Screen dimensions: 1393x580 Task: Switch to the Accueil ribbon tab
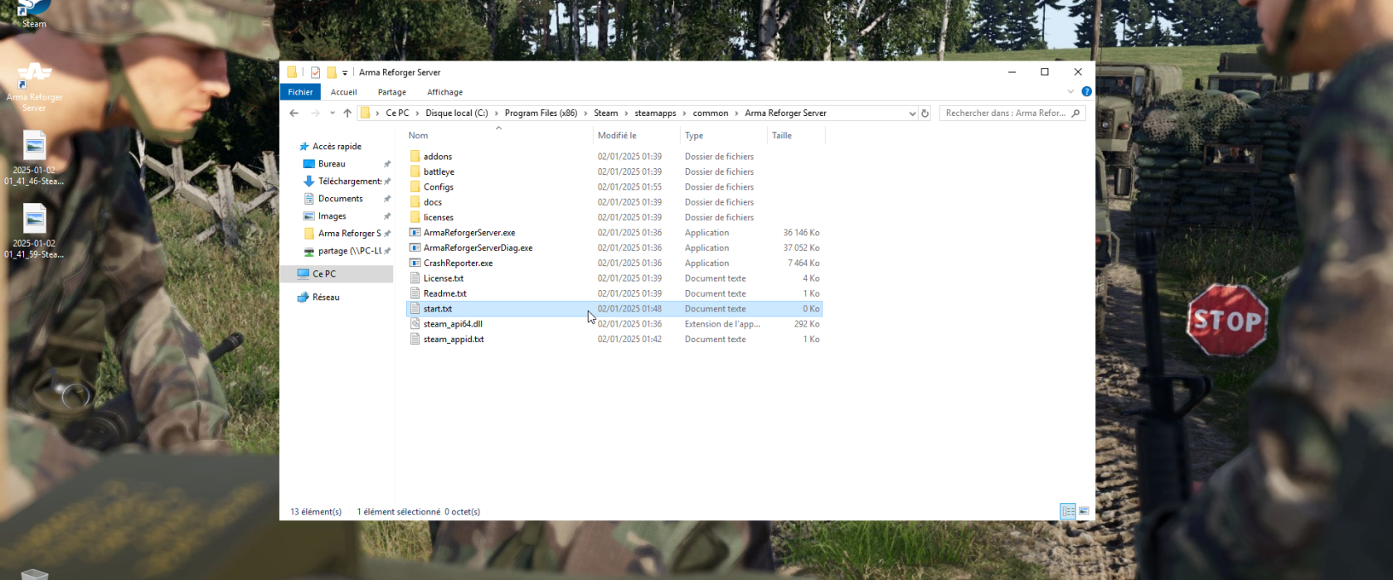coord(343,92)
